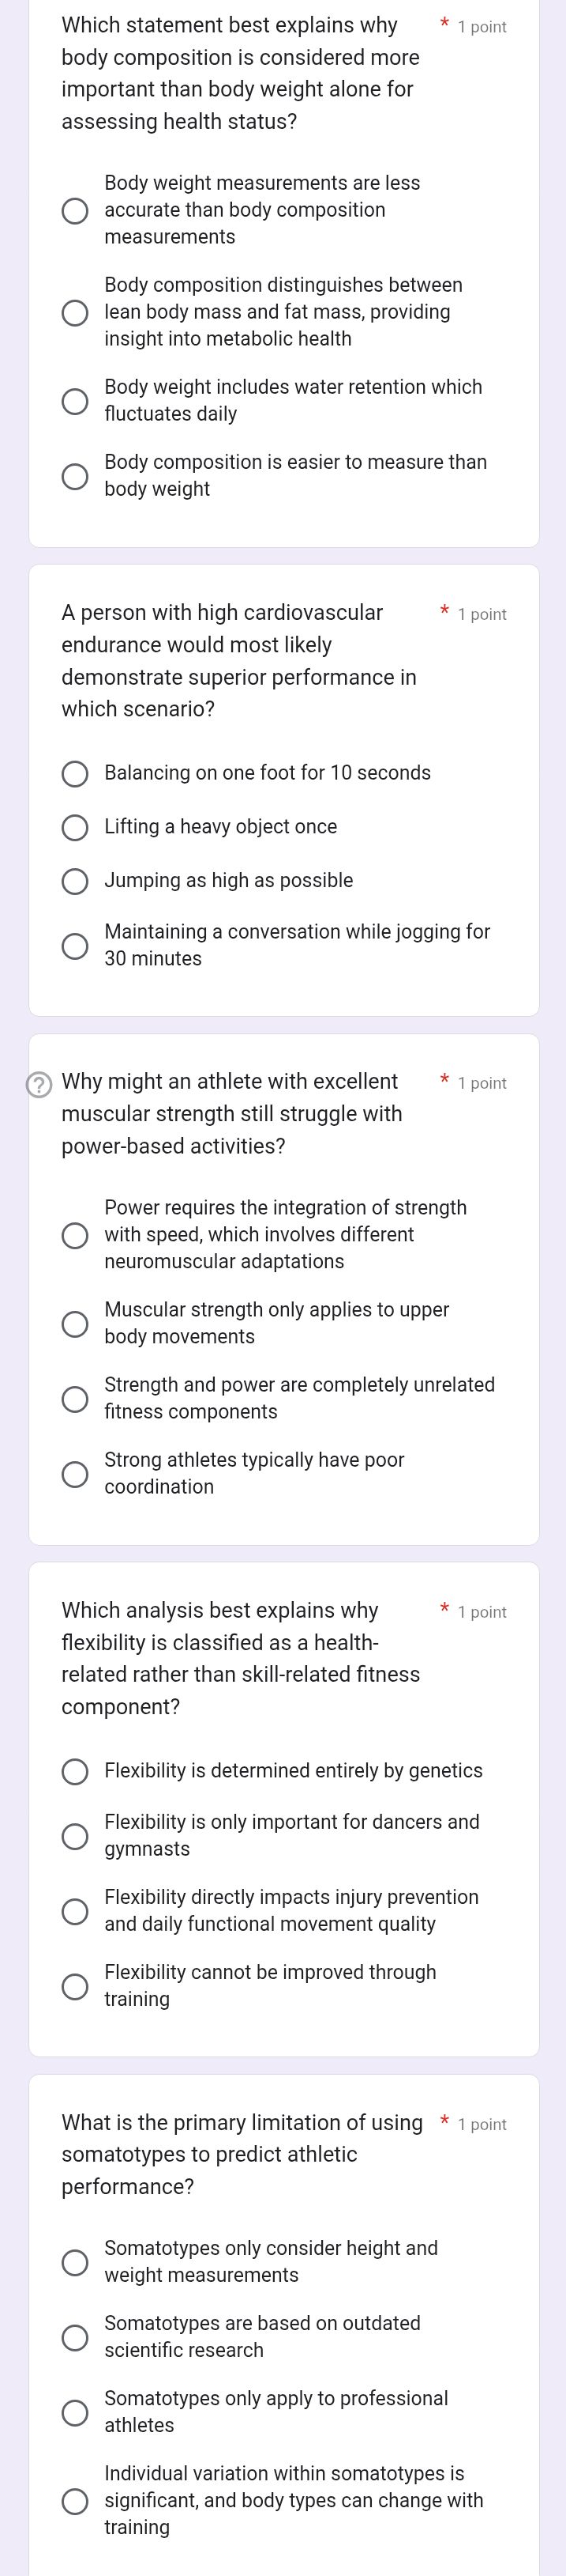The width and height of the screenshot is (566, 2576).
Task: Choose 'Muscular strength only applies to upper body'
Action: click(x=74, y=1323)
